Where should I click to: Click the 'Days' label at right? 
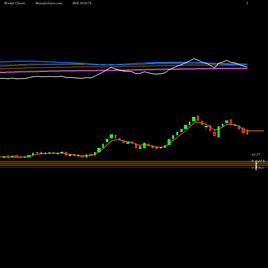click(261, 168)
